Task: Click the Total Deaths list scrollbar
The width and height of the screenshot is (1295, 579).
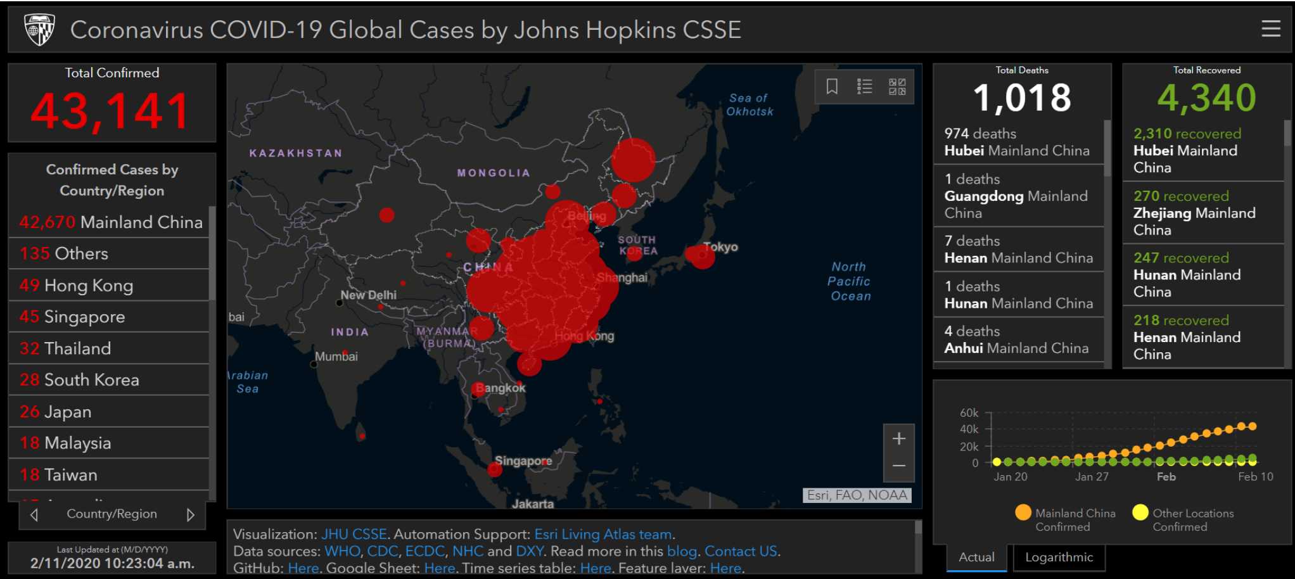Action: [1107, 148]
